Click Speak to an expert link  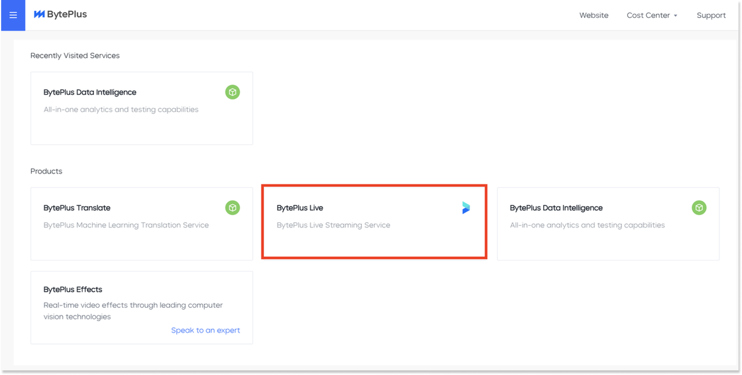pos(205,330)
